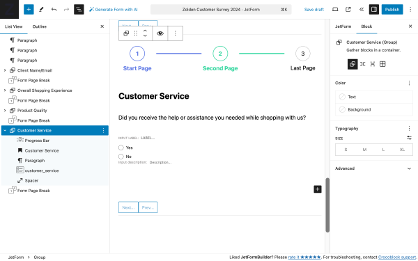Click progress step 1 circle
Screen dimensions: 418x261
tap(137, 54)
